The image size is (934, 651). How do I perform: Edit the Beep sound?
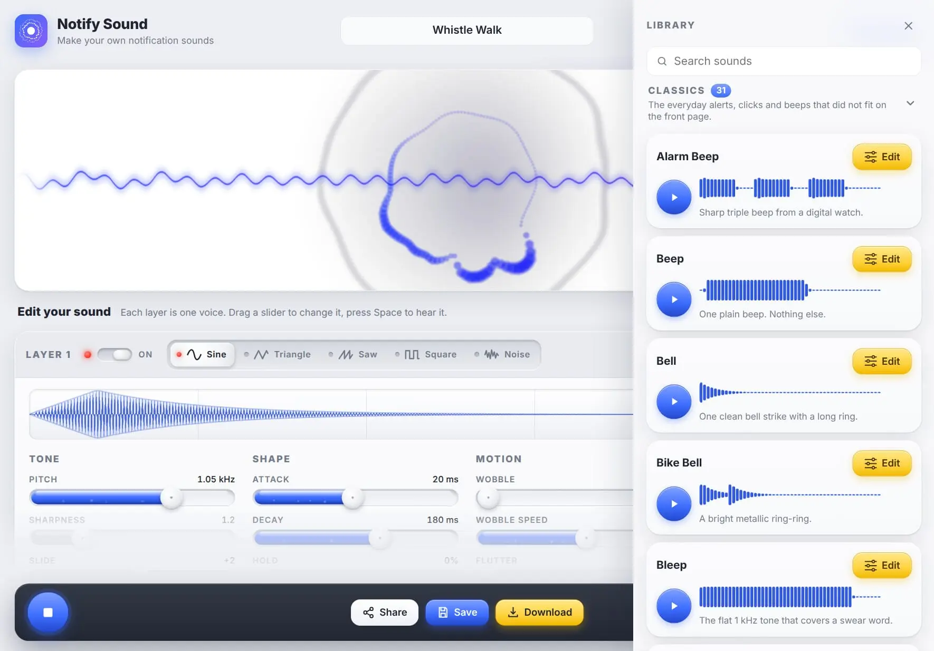[882, 259]
